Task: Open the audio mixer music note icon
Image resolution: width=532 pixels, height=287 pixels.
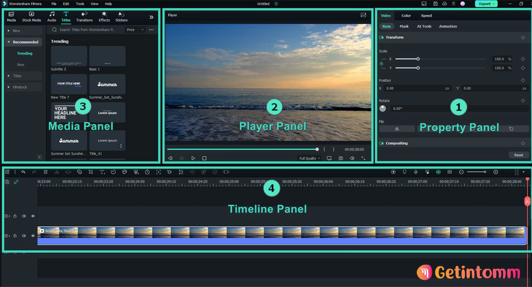Action: 427,172
